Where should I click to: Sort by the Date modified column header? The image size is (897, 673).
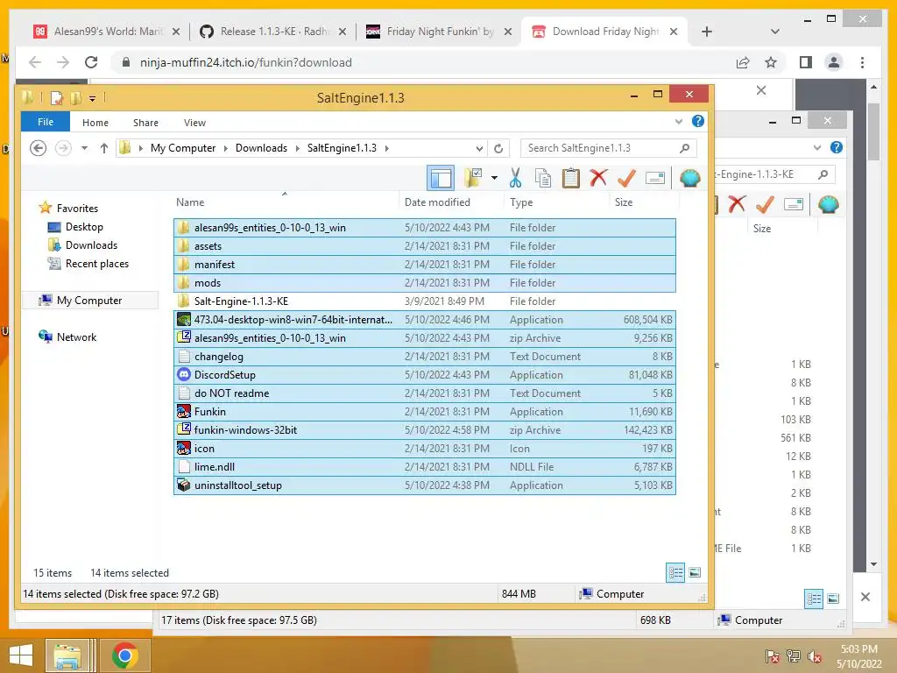[x=437, y=202]
